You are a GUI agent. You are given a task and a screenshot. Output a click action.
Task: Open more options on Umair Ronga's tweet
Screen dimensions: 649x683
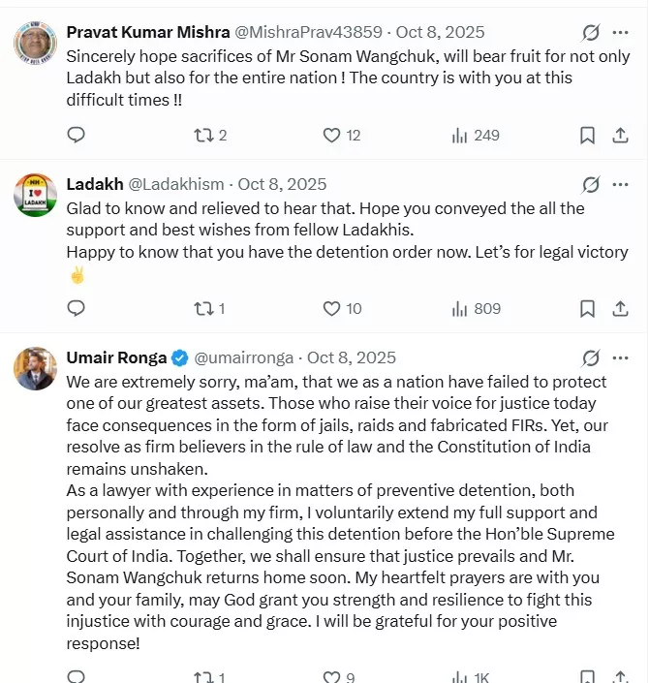621,357
